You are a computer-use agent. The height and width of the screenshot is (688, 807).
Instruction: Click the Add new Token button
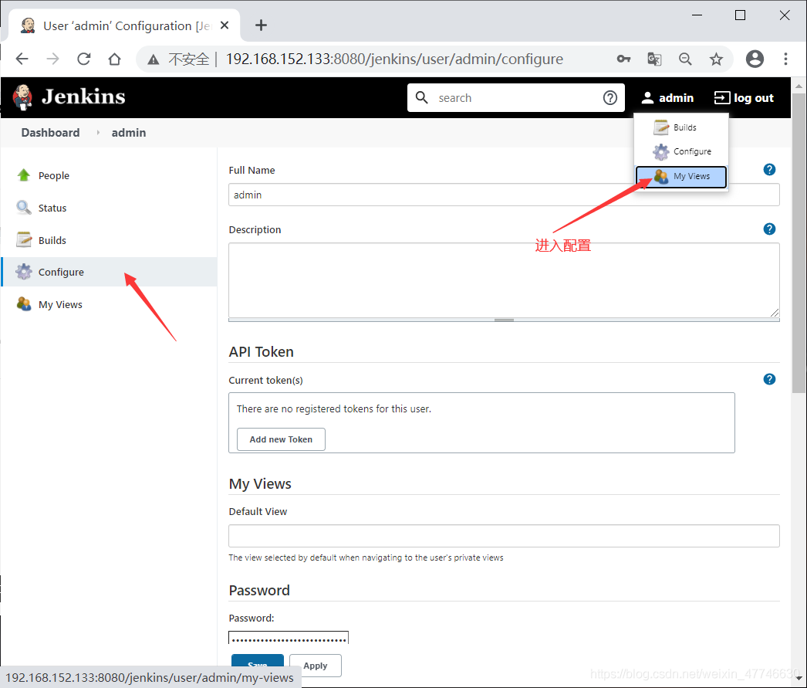coord(281,439)
